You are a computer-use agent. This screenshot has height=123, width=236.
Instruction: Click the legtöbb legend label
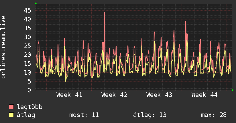[x=29, y=107]
